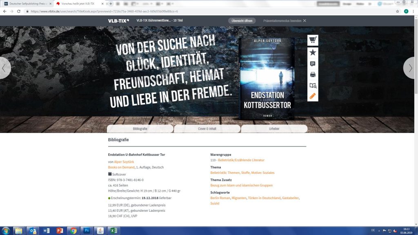
Task: Open Photoshop from the taskbar
Action: click(x=87, y=231)
